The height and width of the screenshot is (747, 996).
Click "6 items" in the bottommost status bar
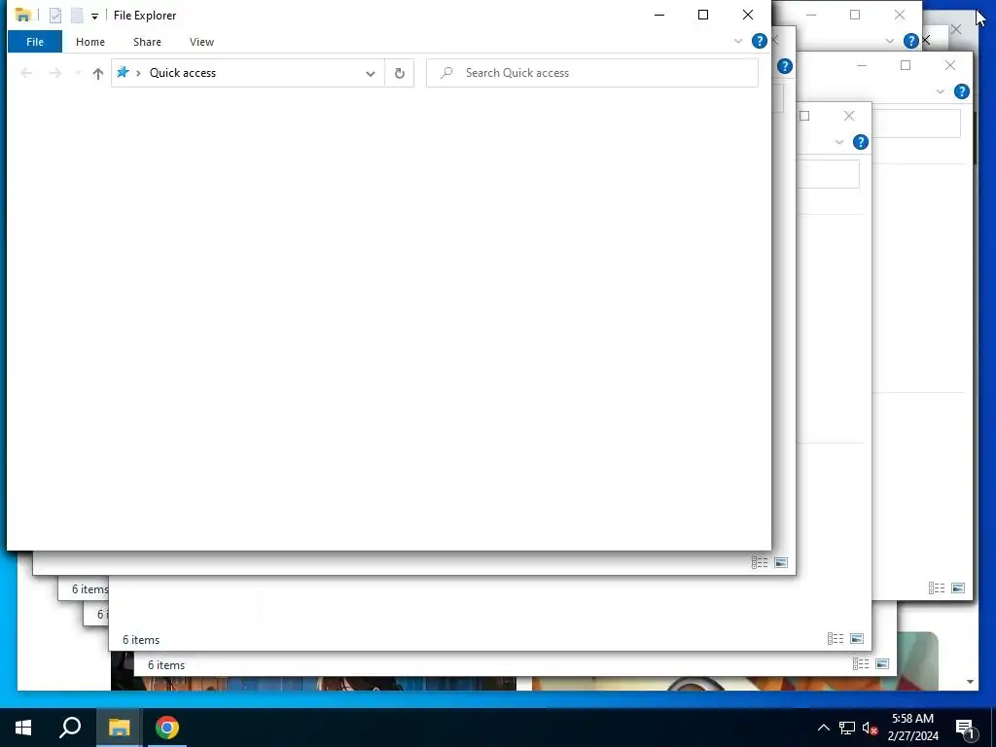pyautogui.click(x=166, y=665)
